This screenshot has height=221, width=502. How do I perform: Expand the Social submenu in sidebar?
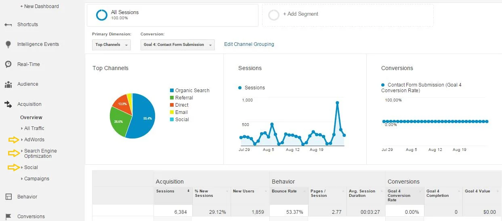pyautogui.click(x=31, y=167)
